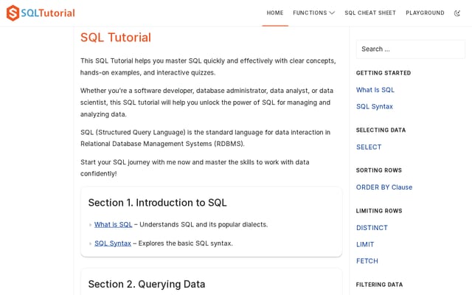
Task: Open the LIMIT sidebar link
Action: point(365,244)
